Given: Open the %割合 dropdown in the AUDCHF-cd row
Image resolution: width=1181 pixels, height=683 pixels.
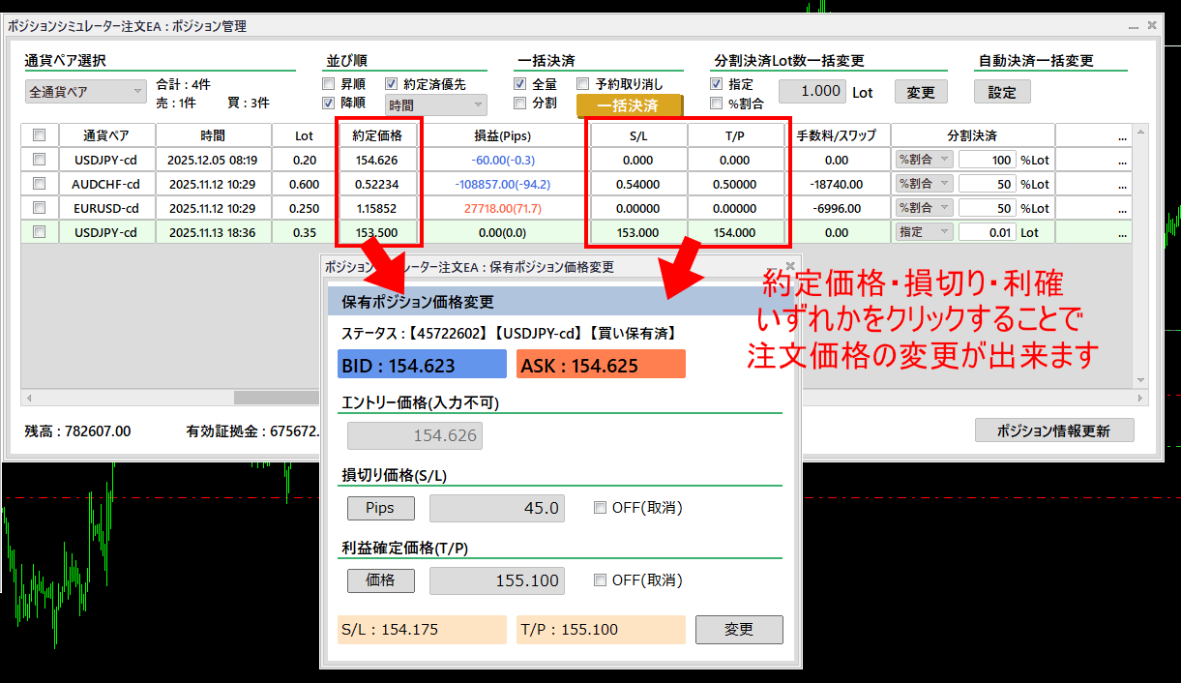Looking at the screenshot, I should [926, 184].
